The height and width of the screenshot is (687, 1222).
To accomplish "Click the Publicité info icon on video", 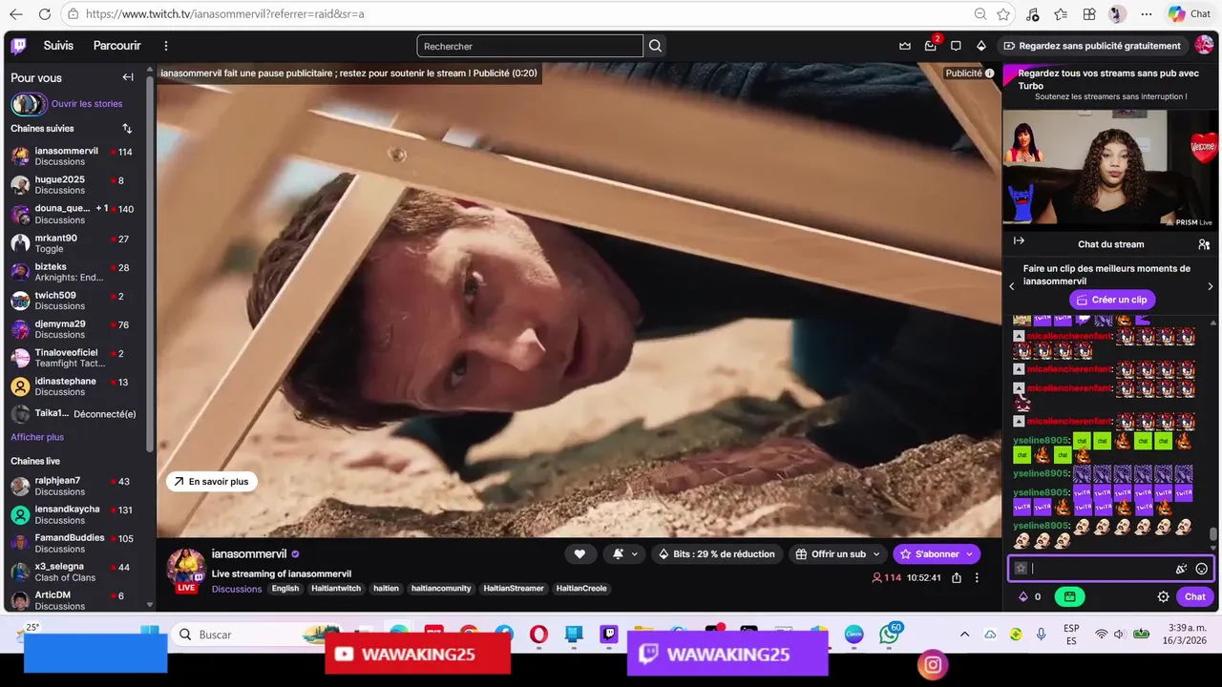I will 989,73.
